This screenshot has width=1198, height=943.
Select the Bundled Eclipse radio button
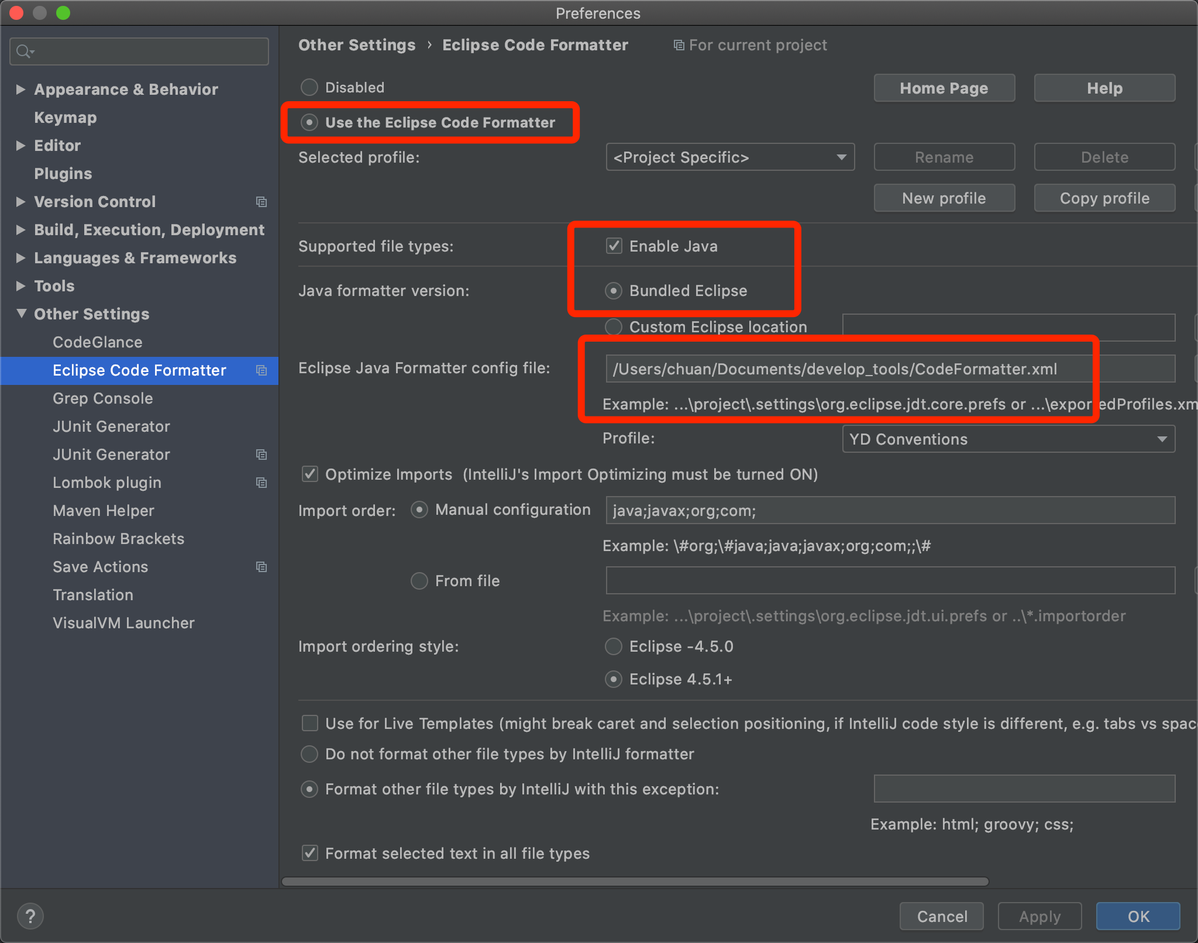point(613,291)
